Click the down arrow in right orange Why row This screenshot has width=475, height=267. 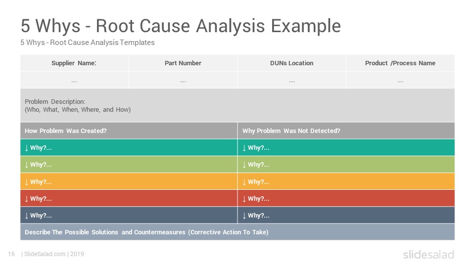244,182
